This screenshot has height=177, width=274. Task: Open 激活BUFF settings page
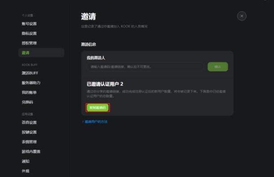point(30,73)
